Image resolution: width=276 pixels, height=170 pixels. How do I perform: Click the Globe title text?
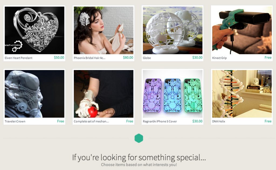coord(147,58)
